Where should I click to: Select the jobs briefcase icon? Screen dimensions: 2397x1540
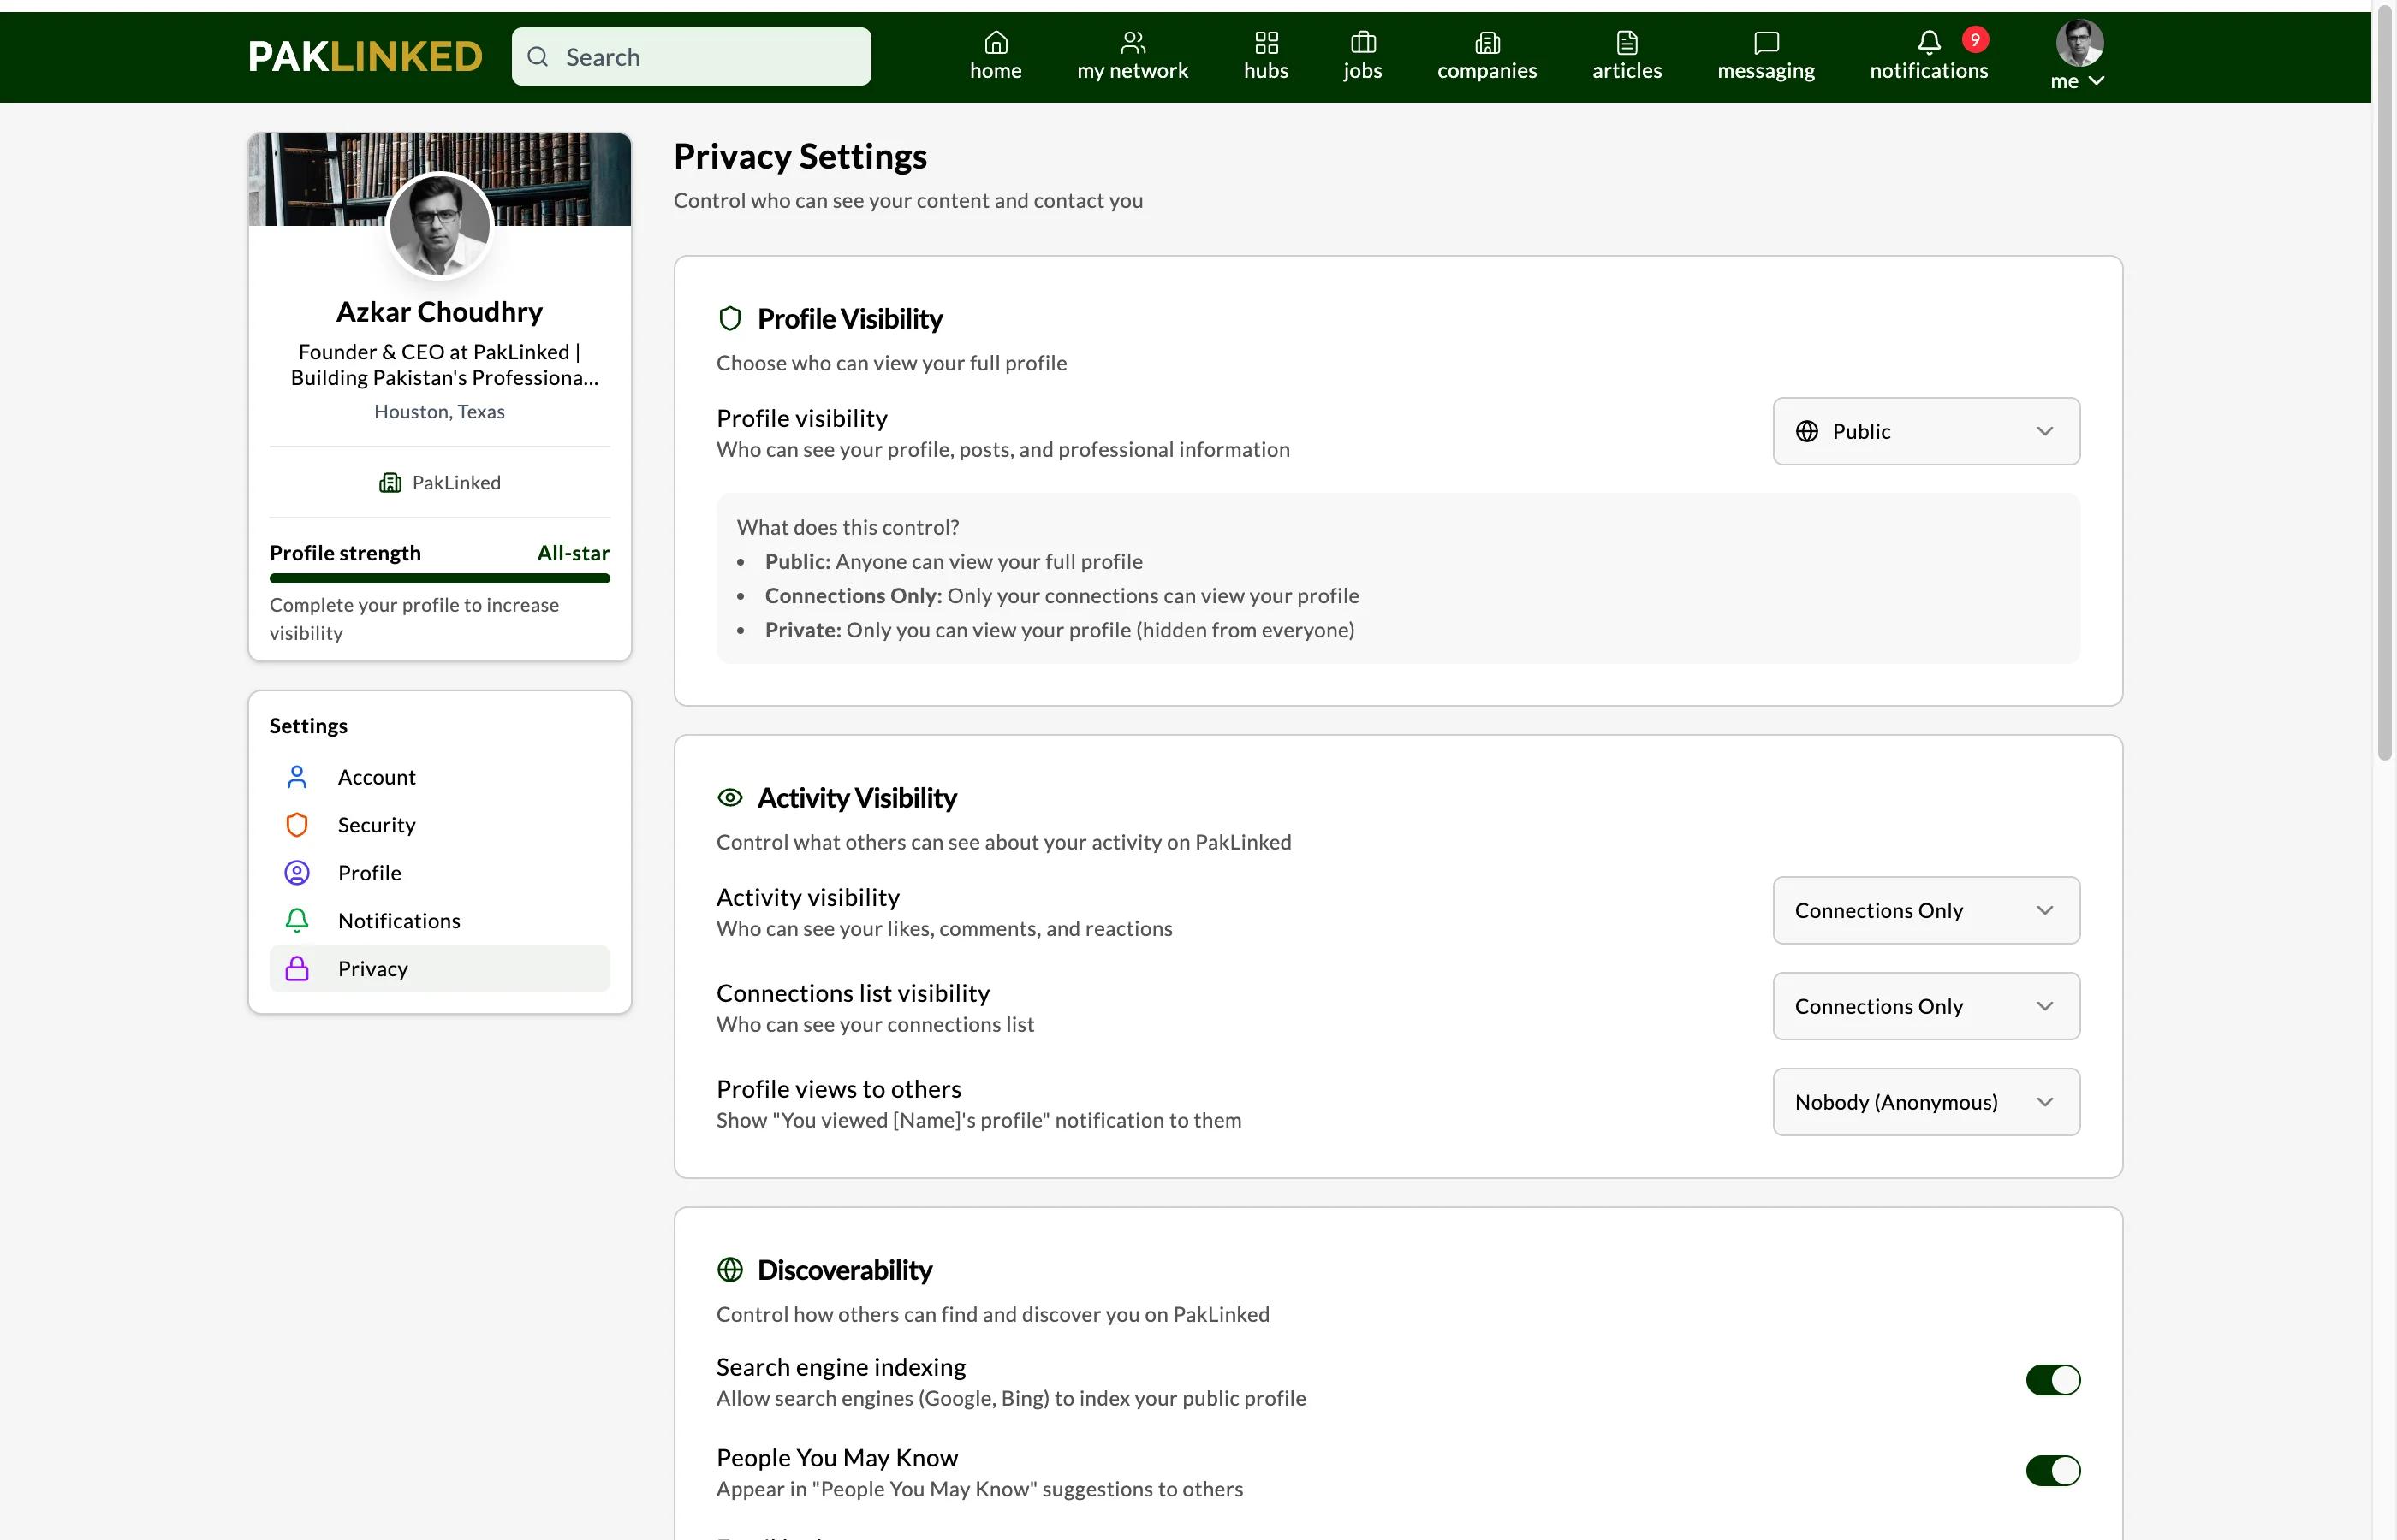1363,44
